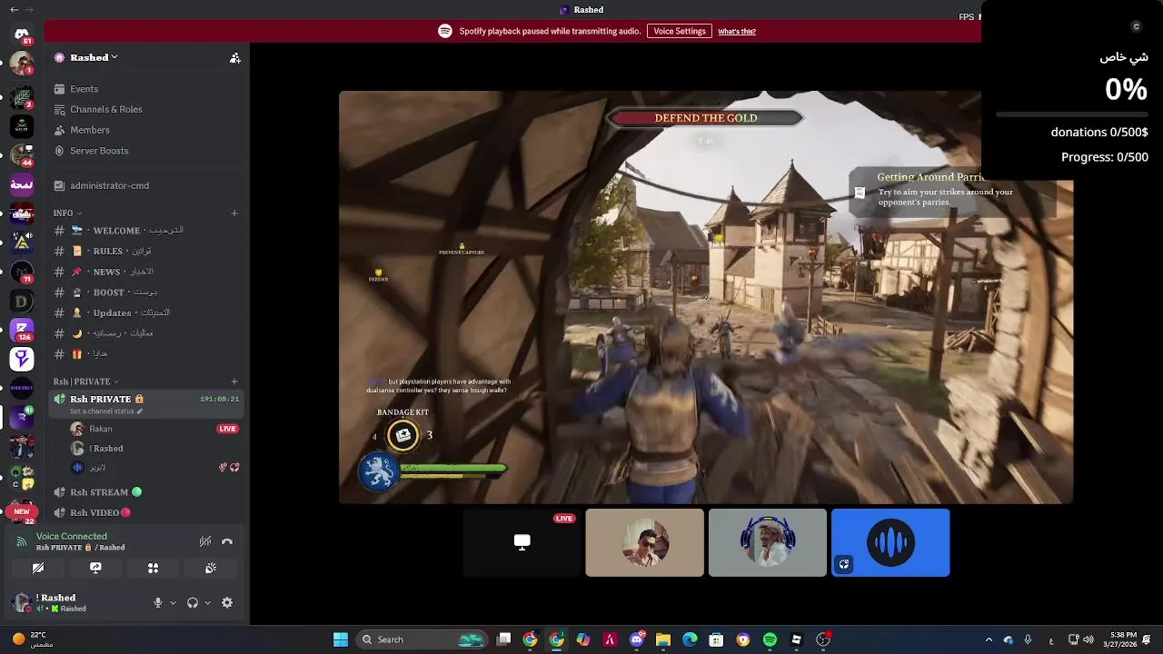Join the Rsh VIDEO voice channel
The width and height of the screenshot is (1163, 654).
[x=146, y=513]
